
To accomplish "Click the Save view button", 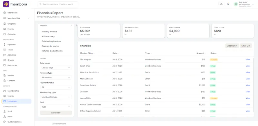I will (x=56, y=113).
